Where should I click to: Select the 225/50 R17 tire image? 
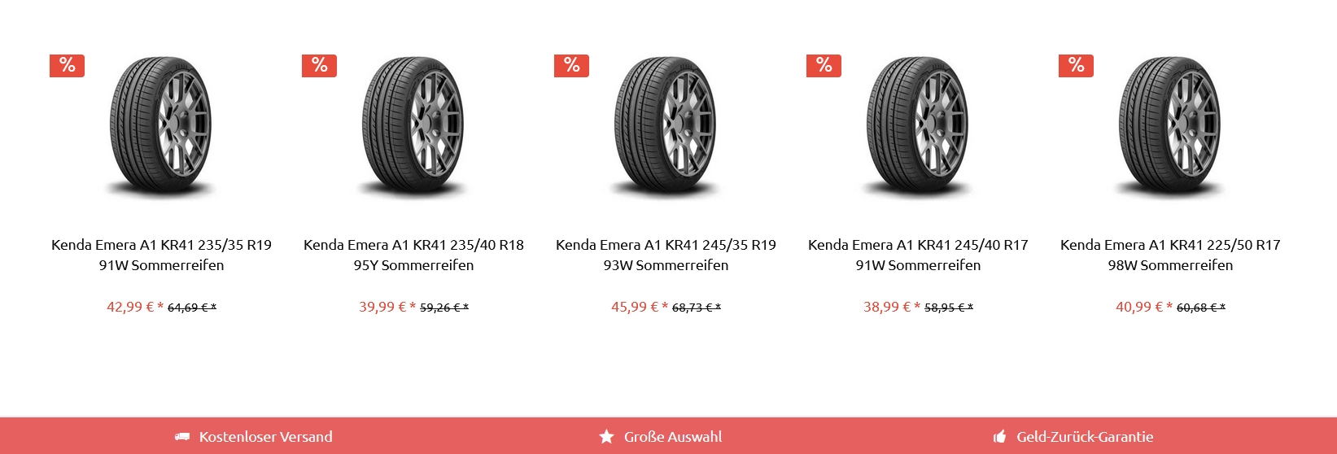[1169, 128]
